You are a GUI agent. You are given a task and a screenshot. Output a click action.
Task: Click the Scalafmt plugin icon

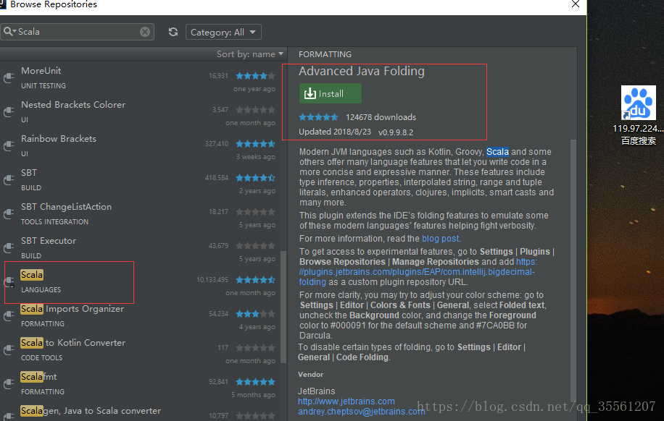coord(9,384)
